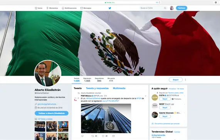
Task: Like the PGR México tweet
Action: click(103, 136)
